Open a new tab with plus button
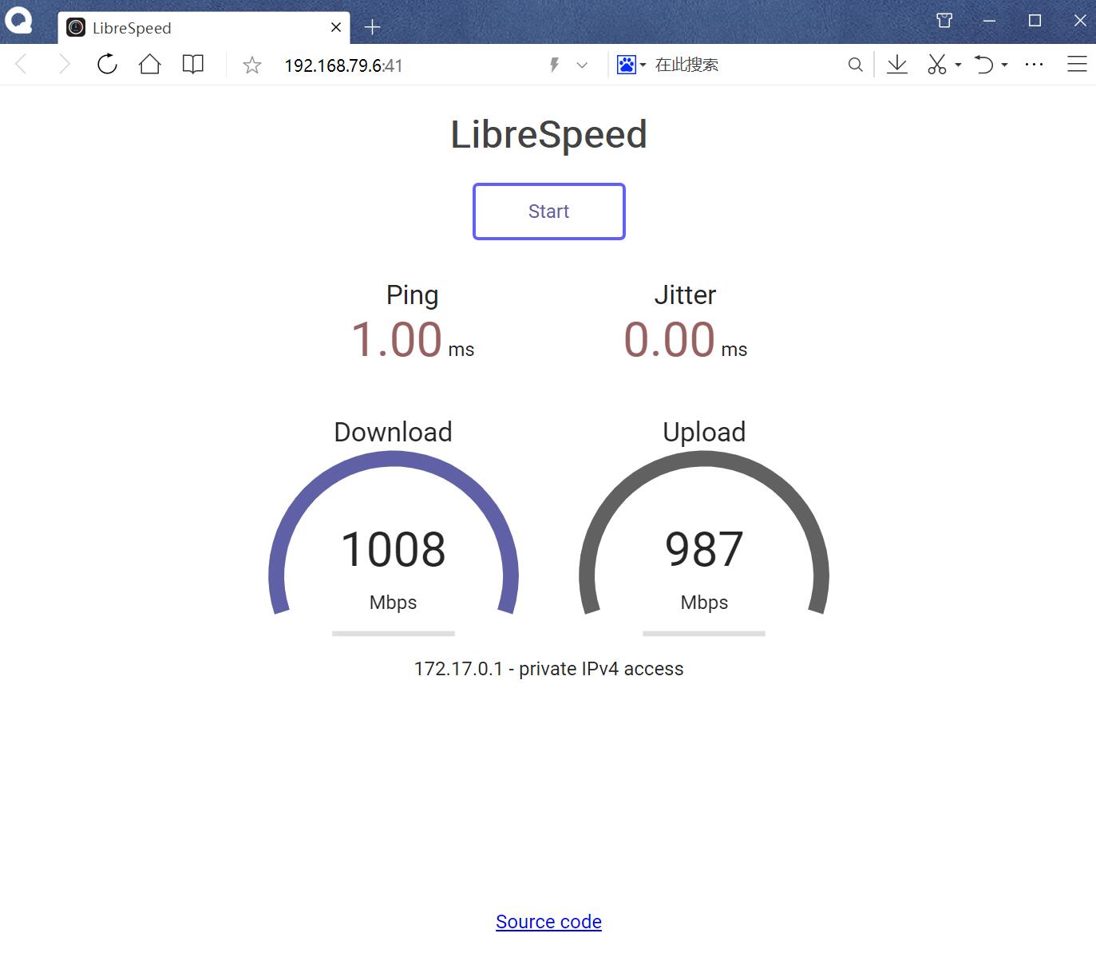Image resolution: width=1096 pixels, height=953 pixels. point(372,28)
